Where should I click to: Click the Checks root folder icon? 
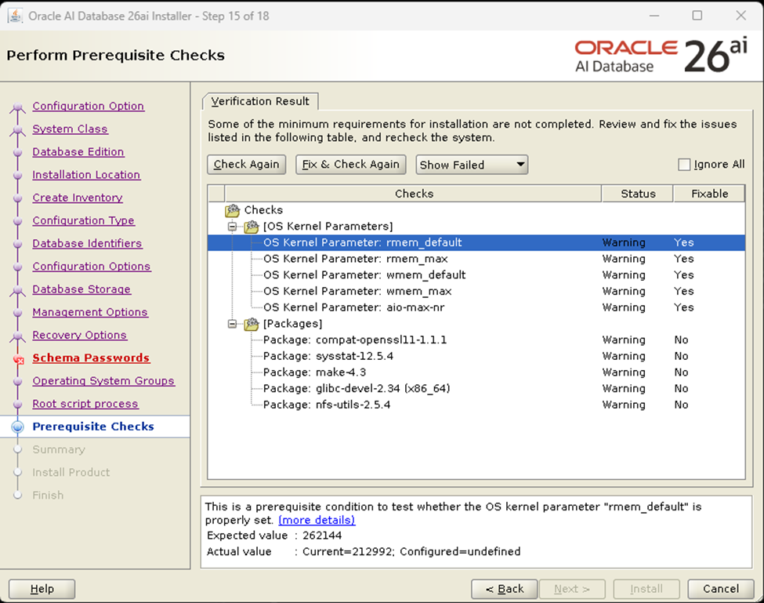click(x=233, y=210)
